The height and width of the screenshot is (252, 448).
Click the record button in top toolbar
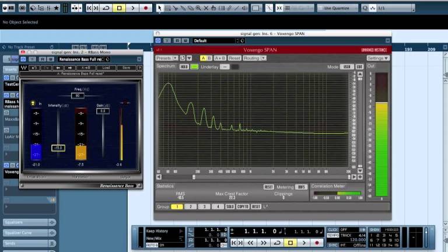click(146, 8)
